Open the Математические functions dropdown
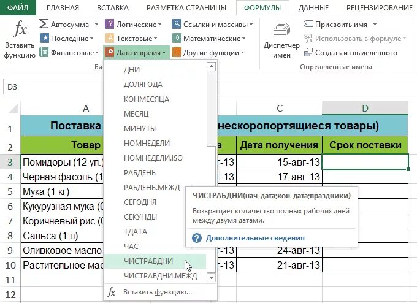The width and height of the screenshot is (417, 303). (243, 39)
